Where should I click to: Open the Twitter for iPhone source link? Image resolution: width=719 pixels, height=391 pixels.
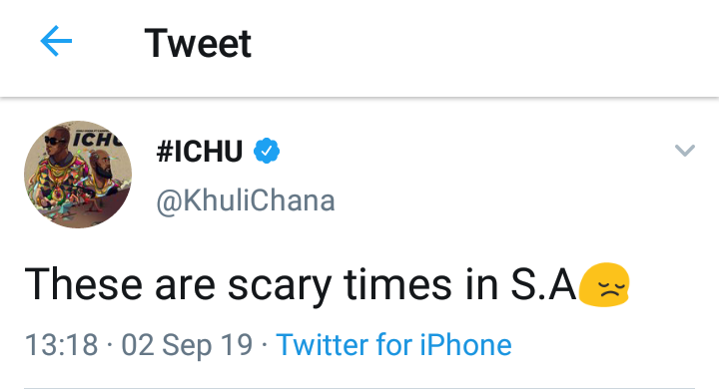[393, 344]
